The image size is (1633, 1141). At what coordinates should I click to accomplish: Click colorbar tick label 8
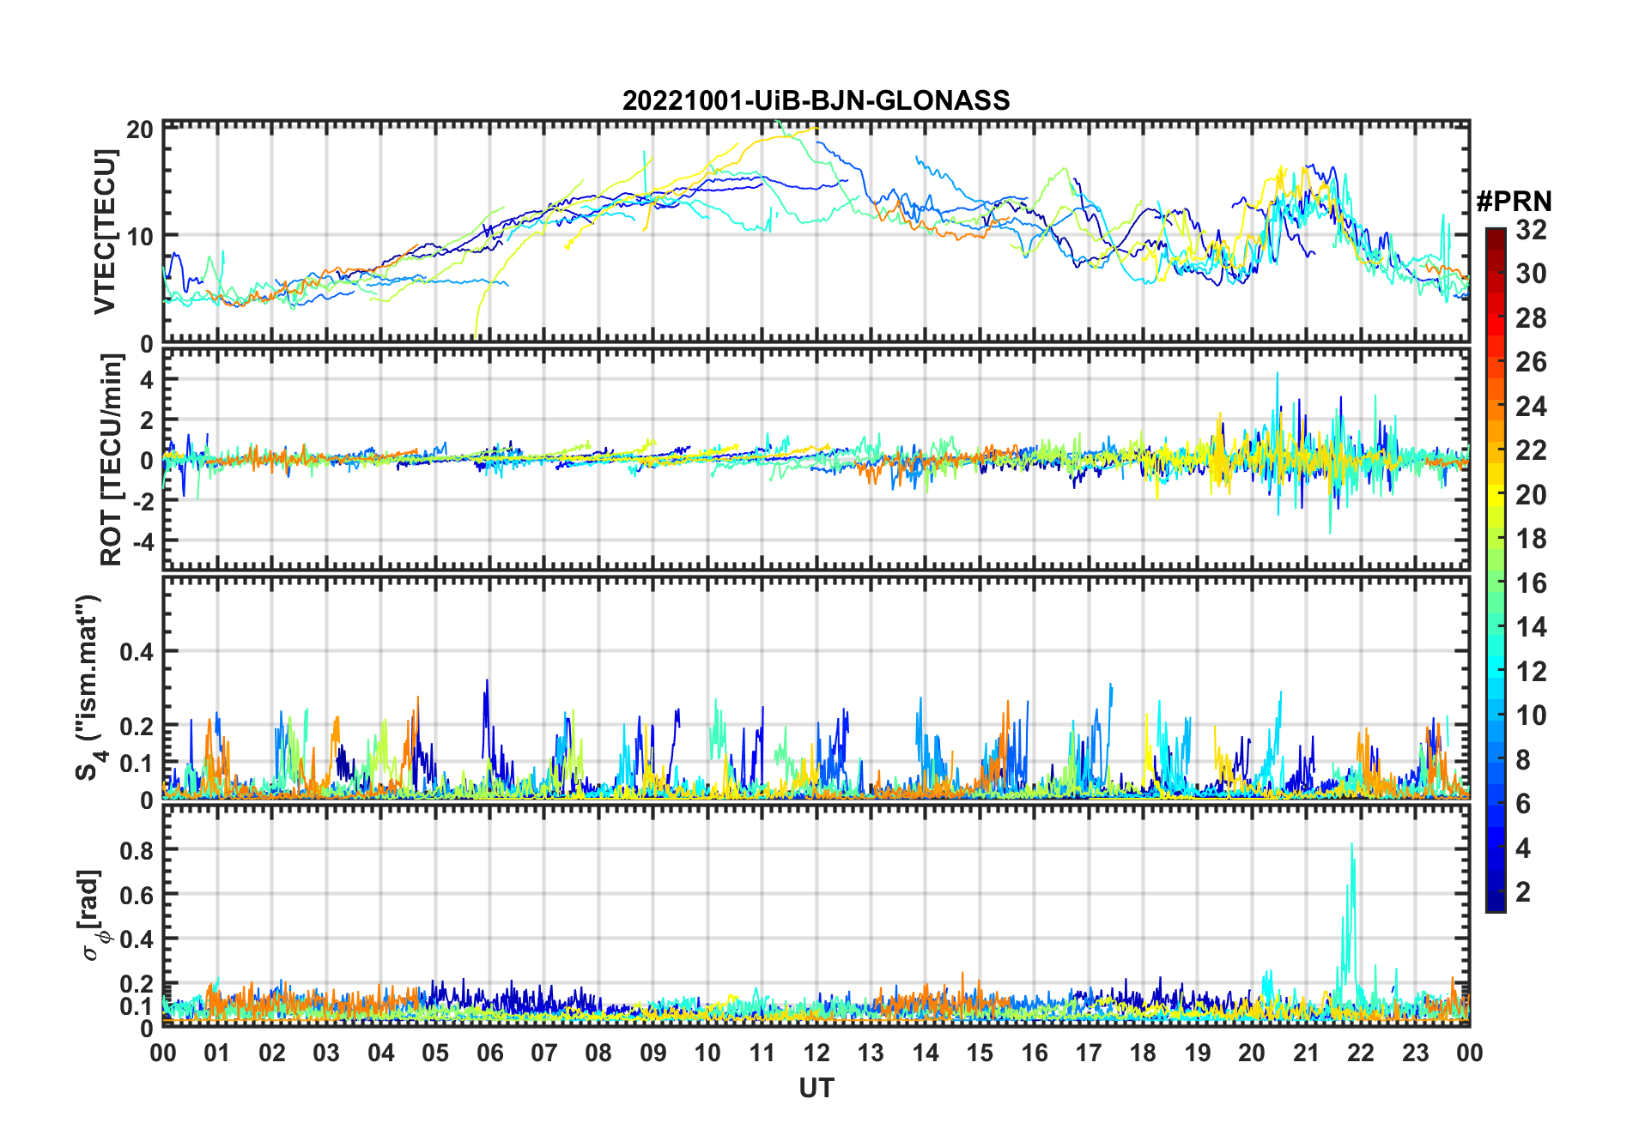(1523, 760)
